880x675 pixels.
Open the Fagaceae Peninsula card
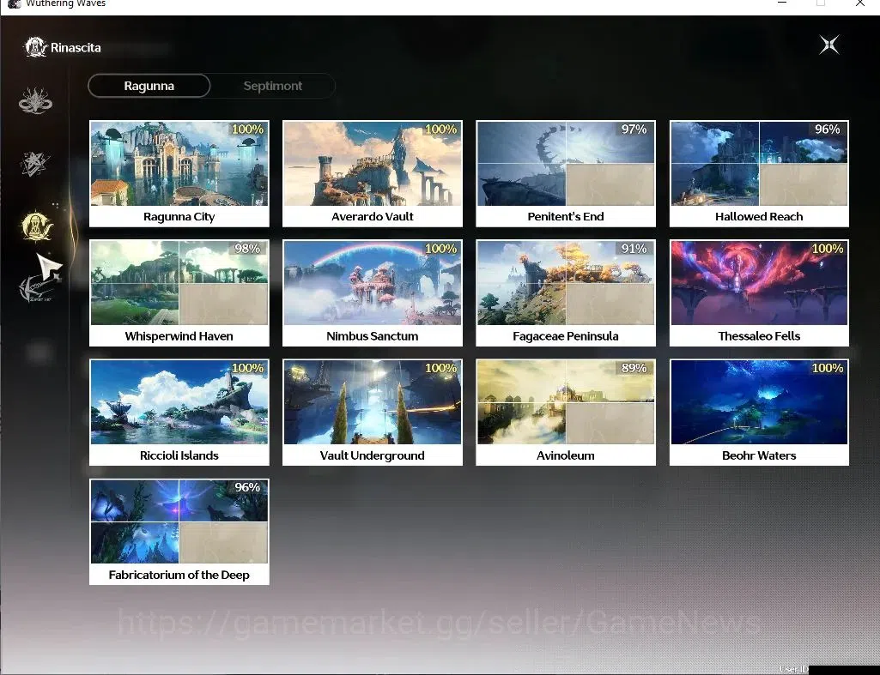(566, 293)
